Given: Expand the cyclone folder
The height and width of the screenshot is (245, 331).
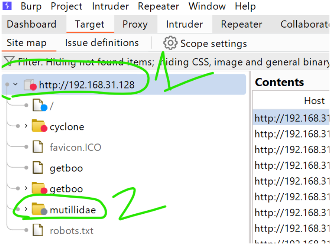Looking at the screenshot, I should (26, 126).
